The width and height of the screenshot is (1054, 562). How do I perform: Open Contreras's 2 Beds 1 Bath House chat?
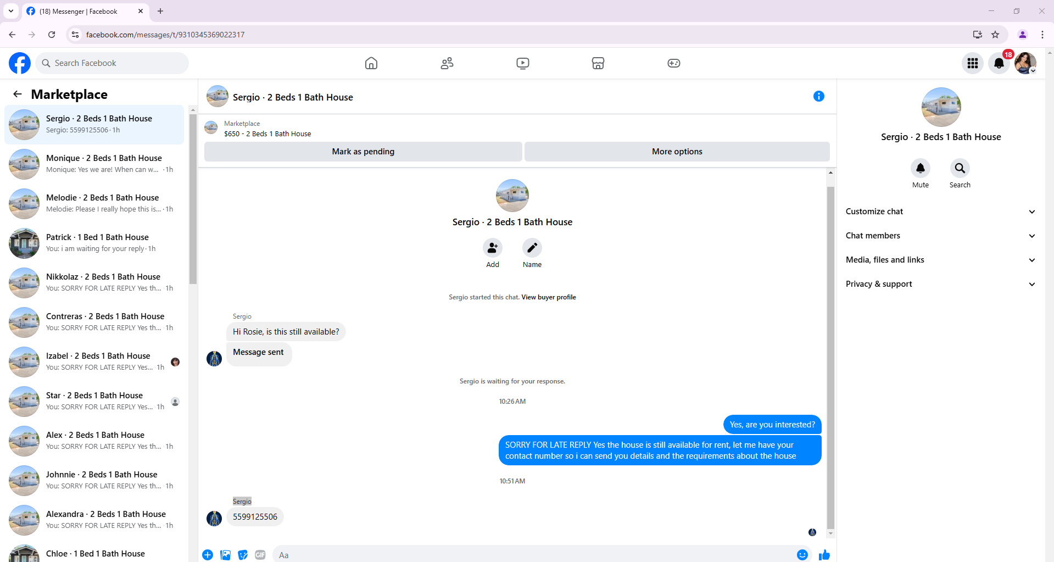94,322
